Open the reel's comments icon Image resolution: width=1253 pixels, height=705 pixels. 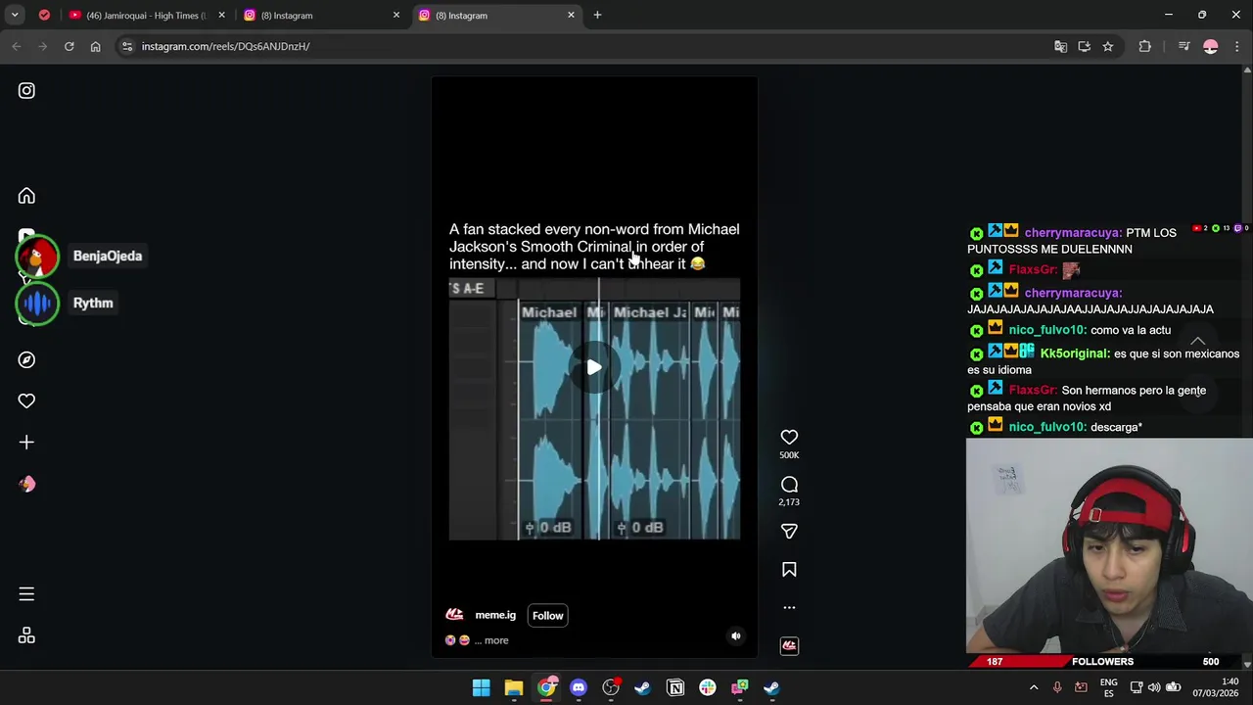pyautogui.click(x=789, y=485)
